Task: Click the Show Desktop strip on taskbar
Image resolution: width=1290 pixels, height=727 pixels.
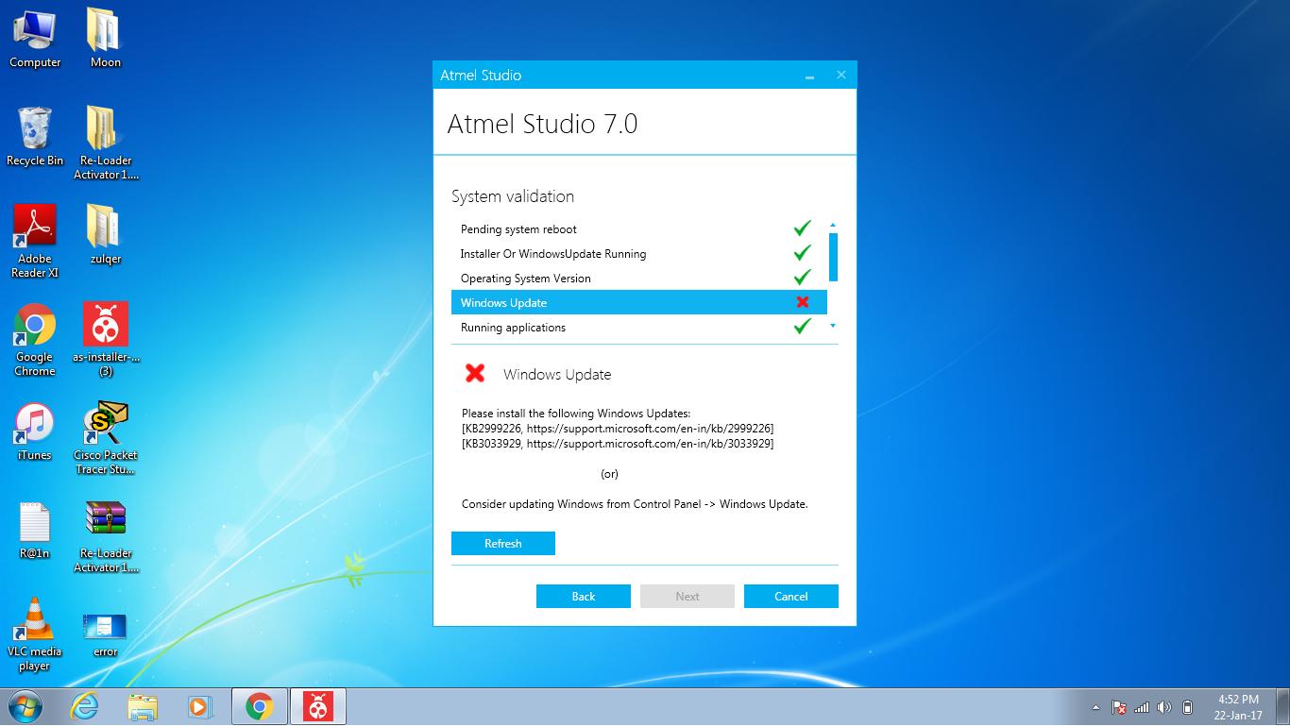Action: [x=1283, y=707]
